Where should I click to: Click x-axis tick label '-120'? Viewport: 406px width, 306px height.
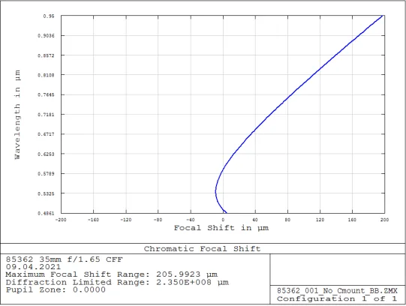coord(126,220)
